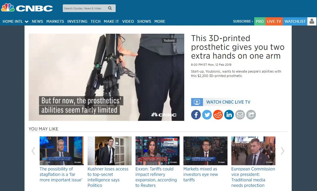This screenshot has height=191, width=317.
Task: Open the WATCHLIST button
Action: 295,21
